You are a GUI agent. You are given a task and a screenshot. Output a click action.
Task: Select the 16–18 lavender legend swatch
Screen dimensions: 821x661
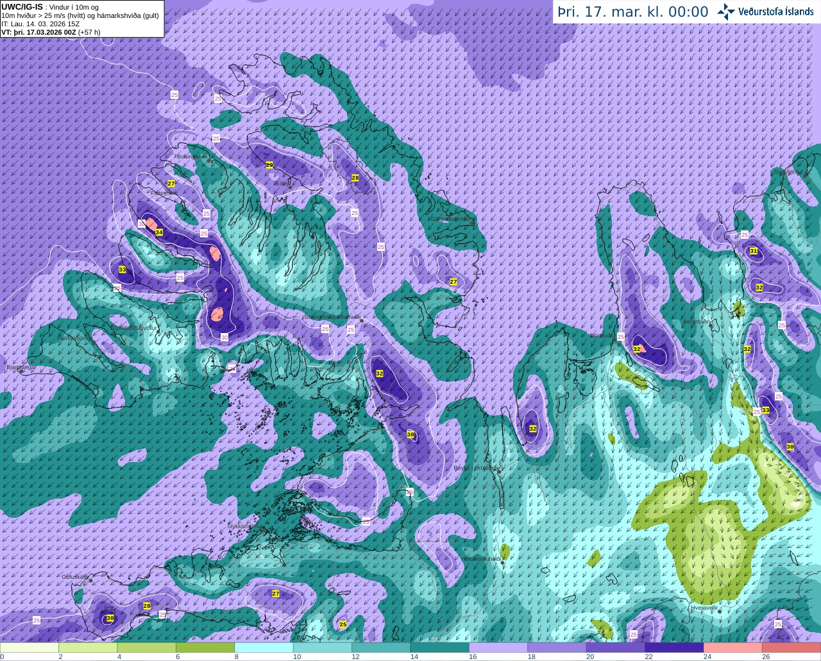[499, 648]
